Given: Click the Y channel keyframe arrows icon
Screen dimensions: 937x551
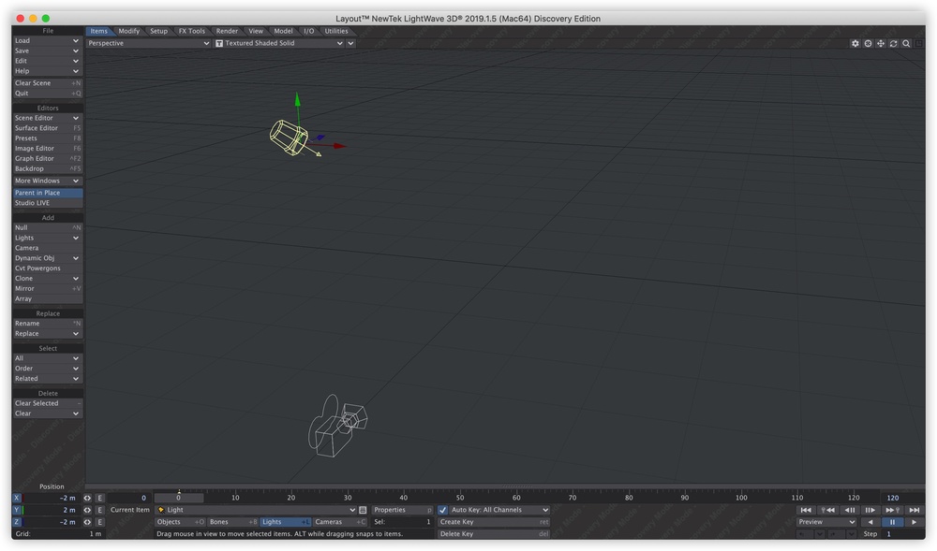Looking at the screenshot, I should tap(87, 511).
